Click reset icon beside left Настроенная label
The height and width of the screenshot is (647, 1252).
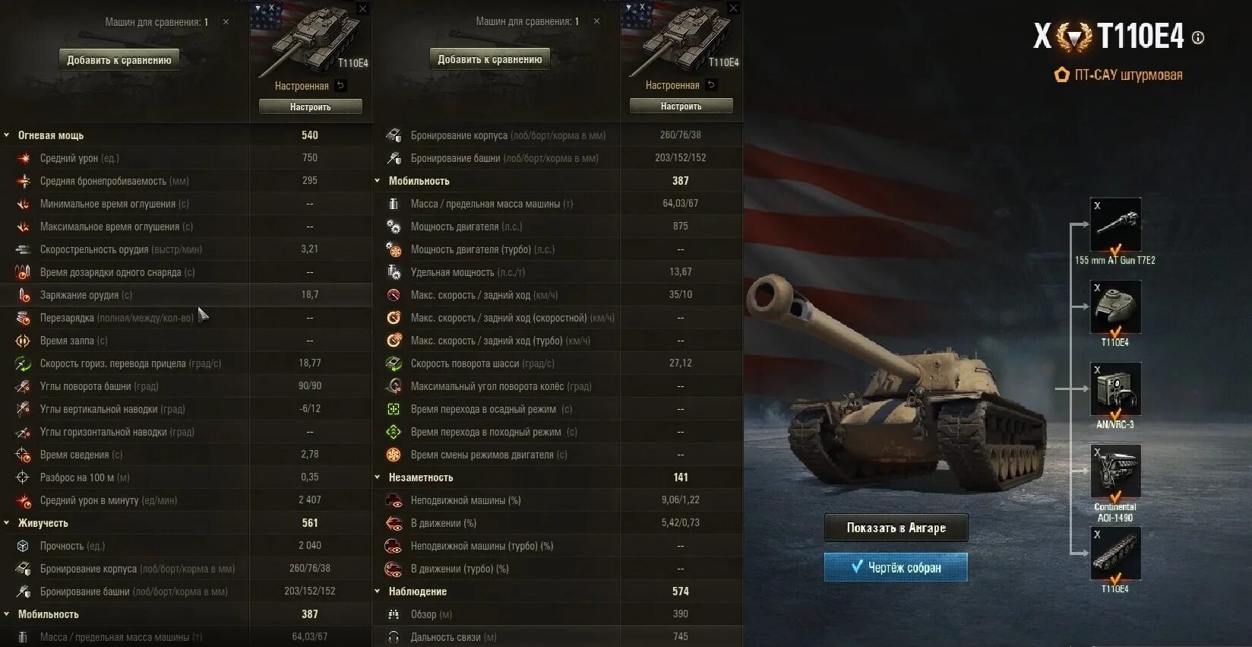click(x=341, y=86)
